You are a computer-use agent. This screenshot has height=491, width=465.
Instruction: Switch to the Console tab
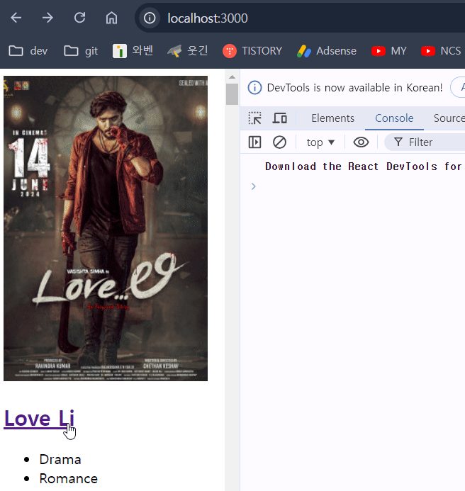[394, 118]
